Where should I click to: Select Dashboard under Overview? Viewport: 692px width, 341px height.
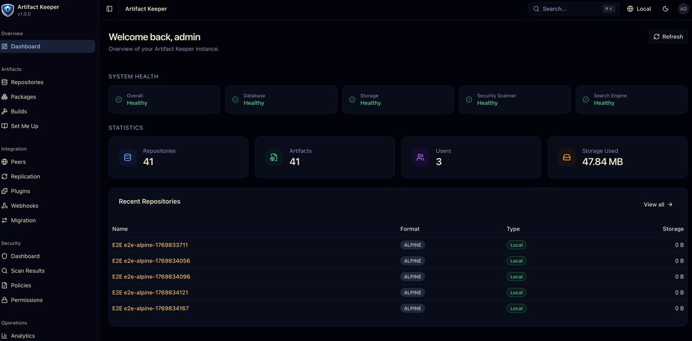coord(26,46)
